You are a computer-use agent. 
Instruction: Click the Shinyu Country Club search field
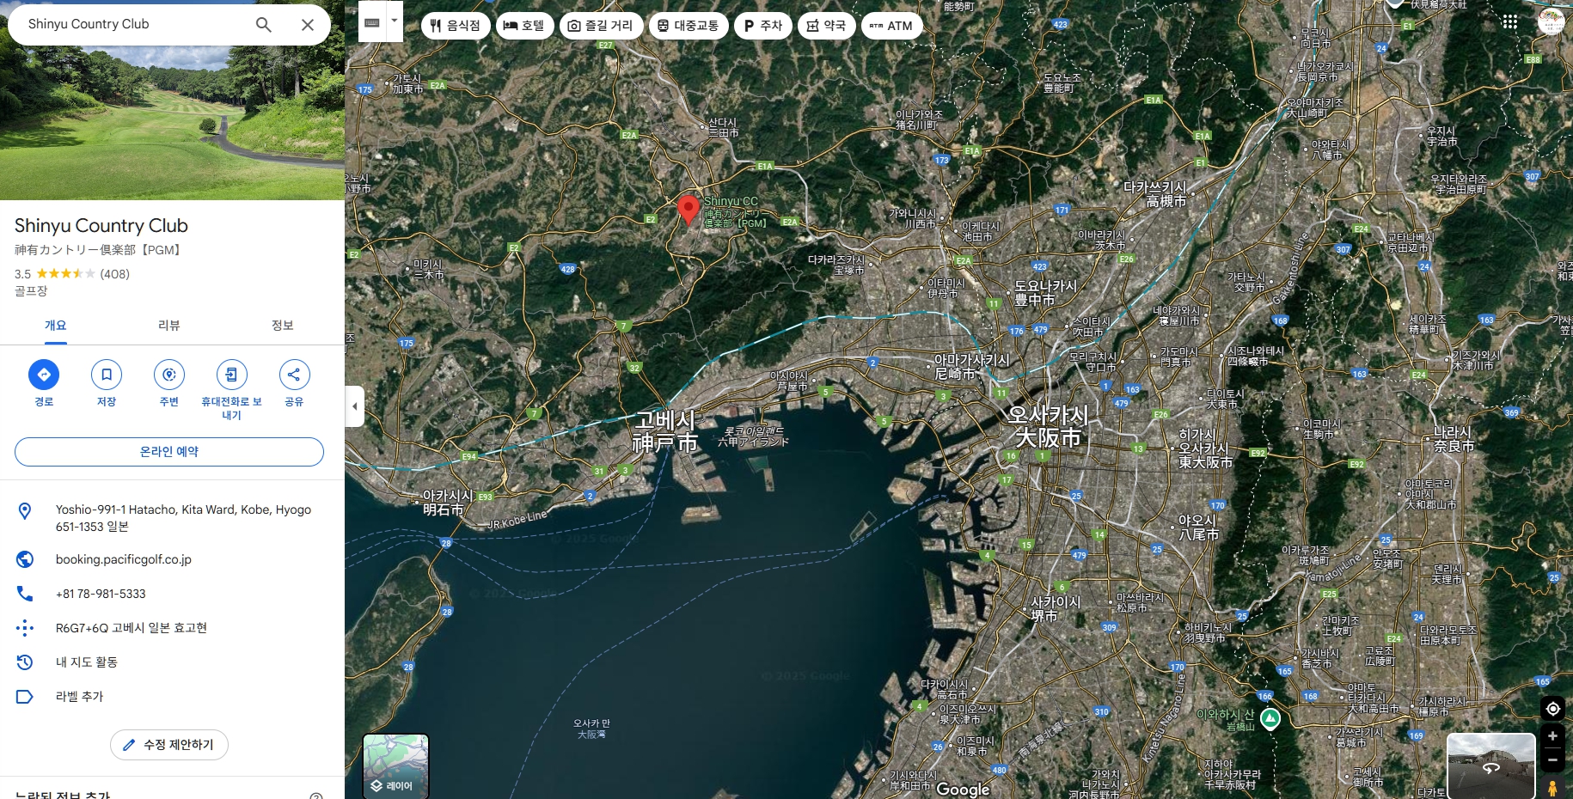click(129, 24)
